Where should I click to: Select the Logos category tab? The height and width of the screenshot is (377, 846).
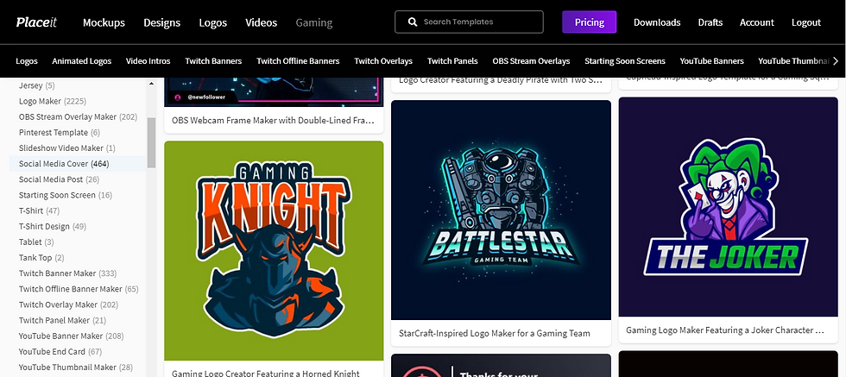pyautogui.click(x=27, y=61)
